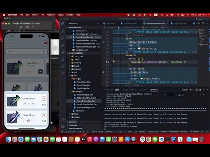The image size is (210, 157).
Task: Open VS Code from the Dock
Action: click(161, 139)
